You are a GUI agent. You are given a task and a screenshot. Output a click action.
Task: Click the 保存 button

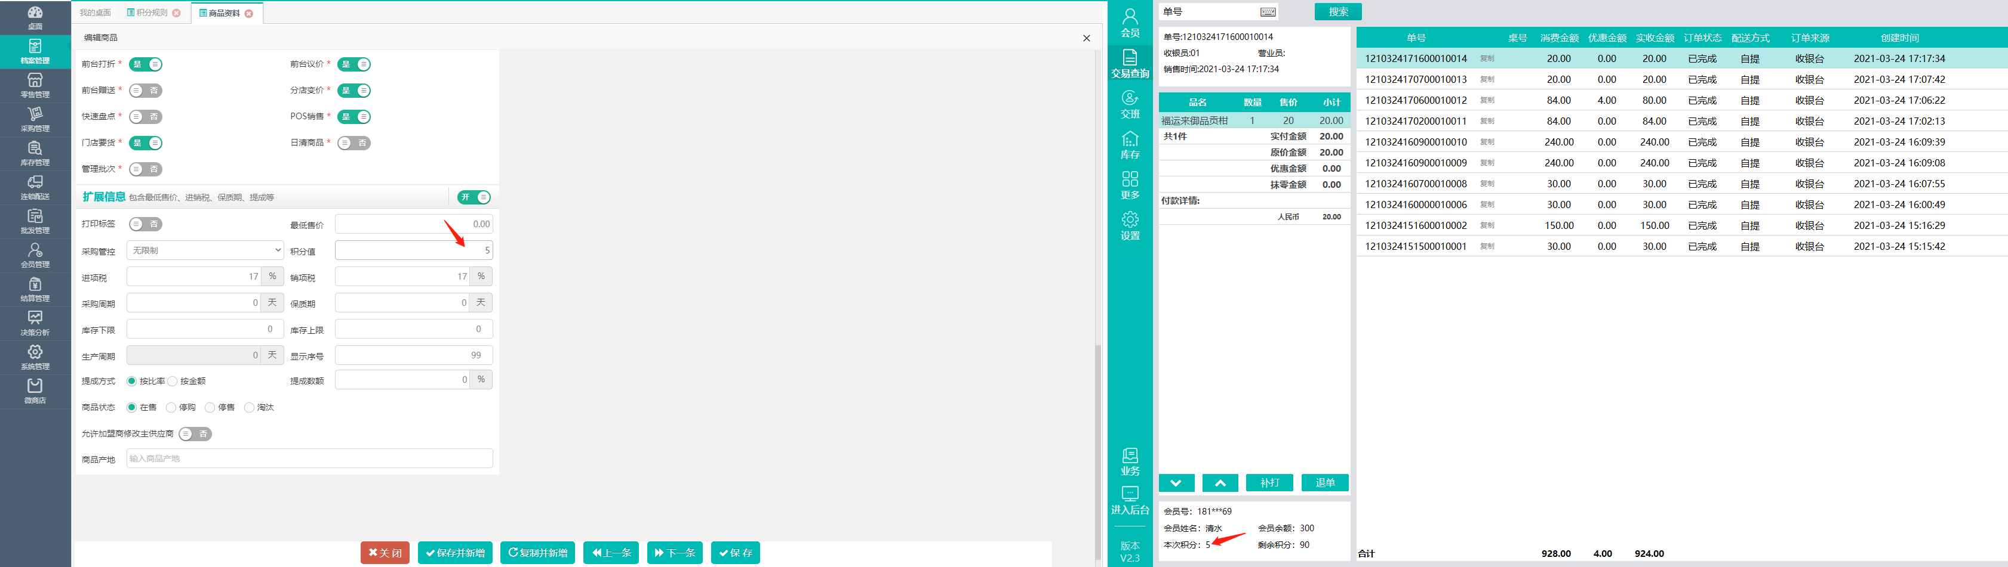tap(736, 553)
